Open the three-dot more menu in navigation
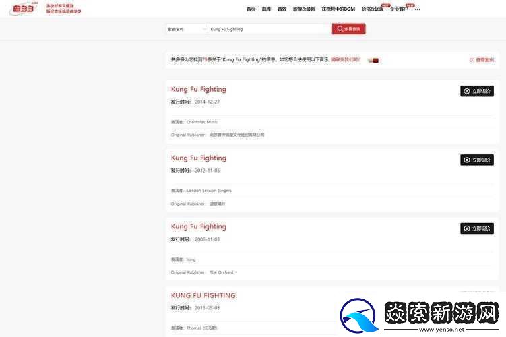Viewport: 506px width, 337px height. point(418,9)
